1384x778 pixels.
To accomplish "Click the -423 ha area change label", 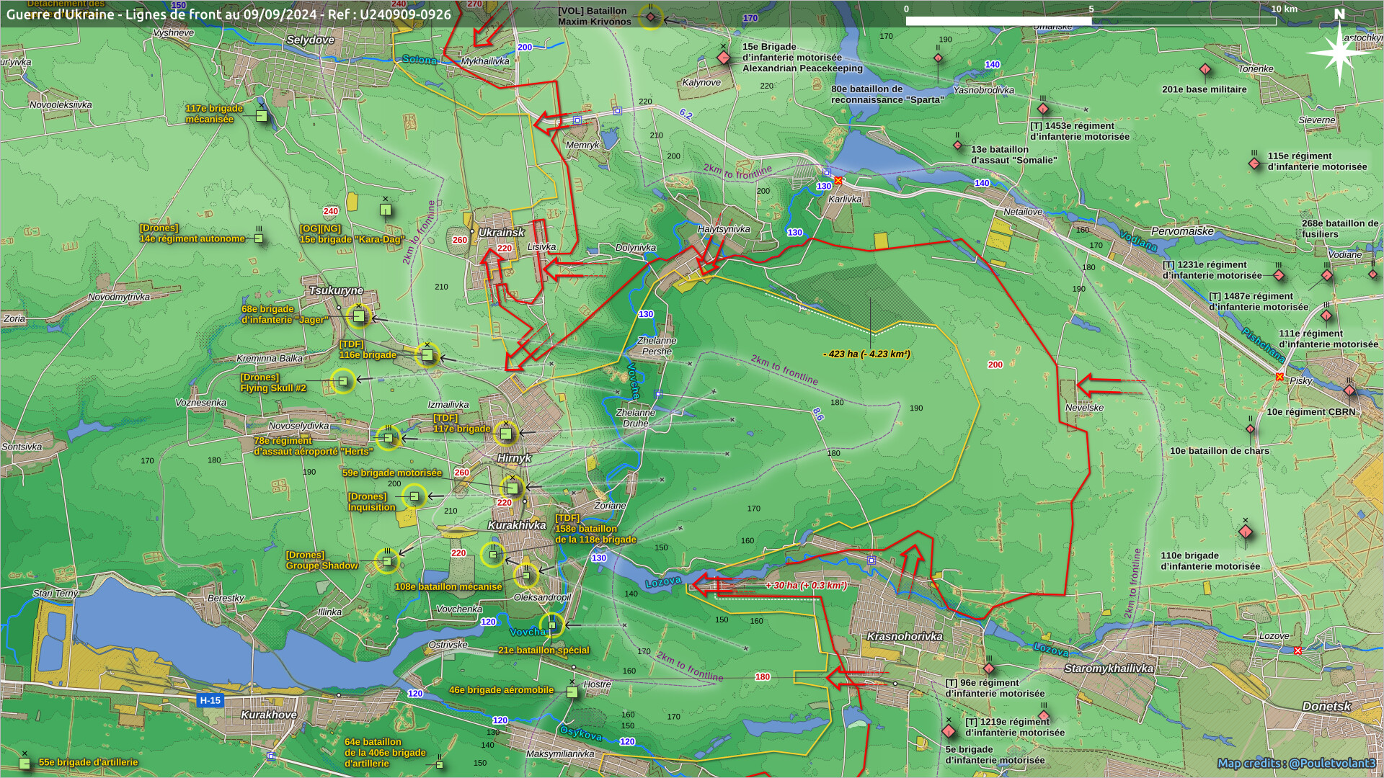I will click(866, 354).
